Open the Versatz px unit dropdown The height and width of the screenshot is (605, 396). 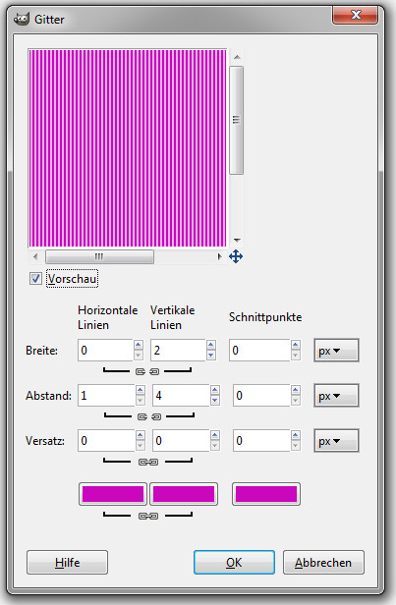pyautogui.click(x=336, y=441)
